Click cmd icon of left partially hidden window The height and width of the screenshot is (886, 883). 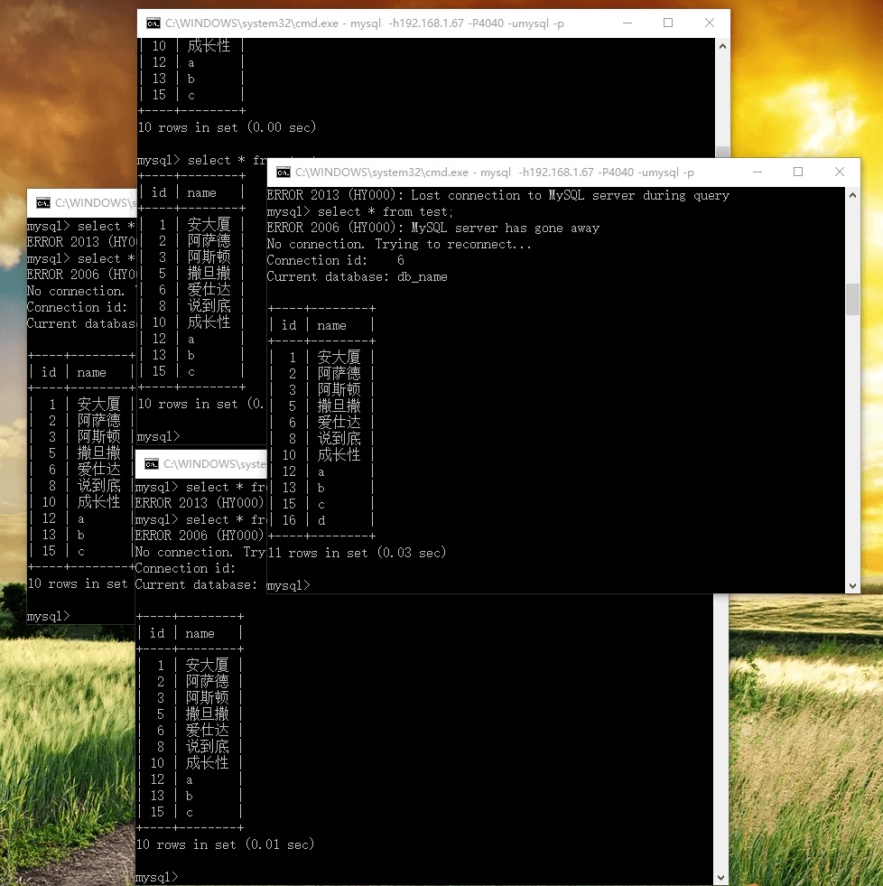(x=43, y=203)
